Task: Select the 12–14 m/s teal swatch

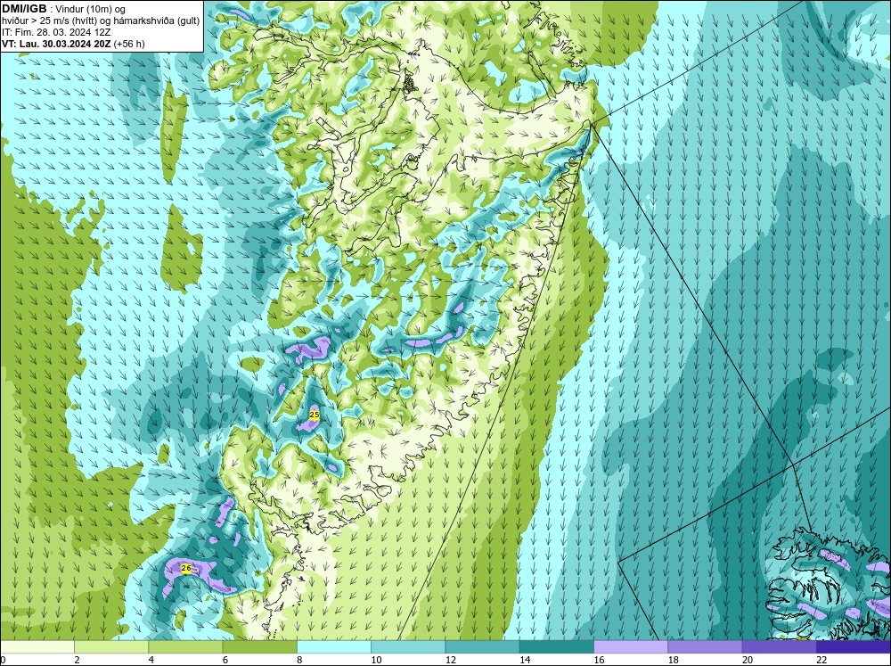Action: [x=482, y=647]
